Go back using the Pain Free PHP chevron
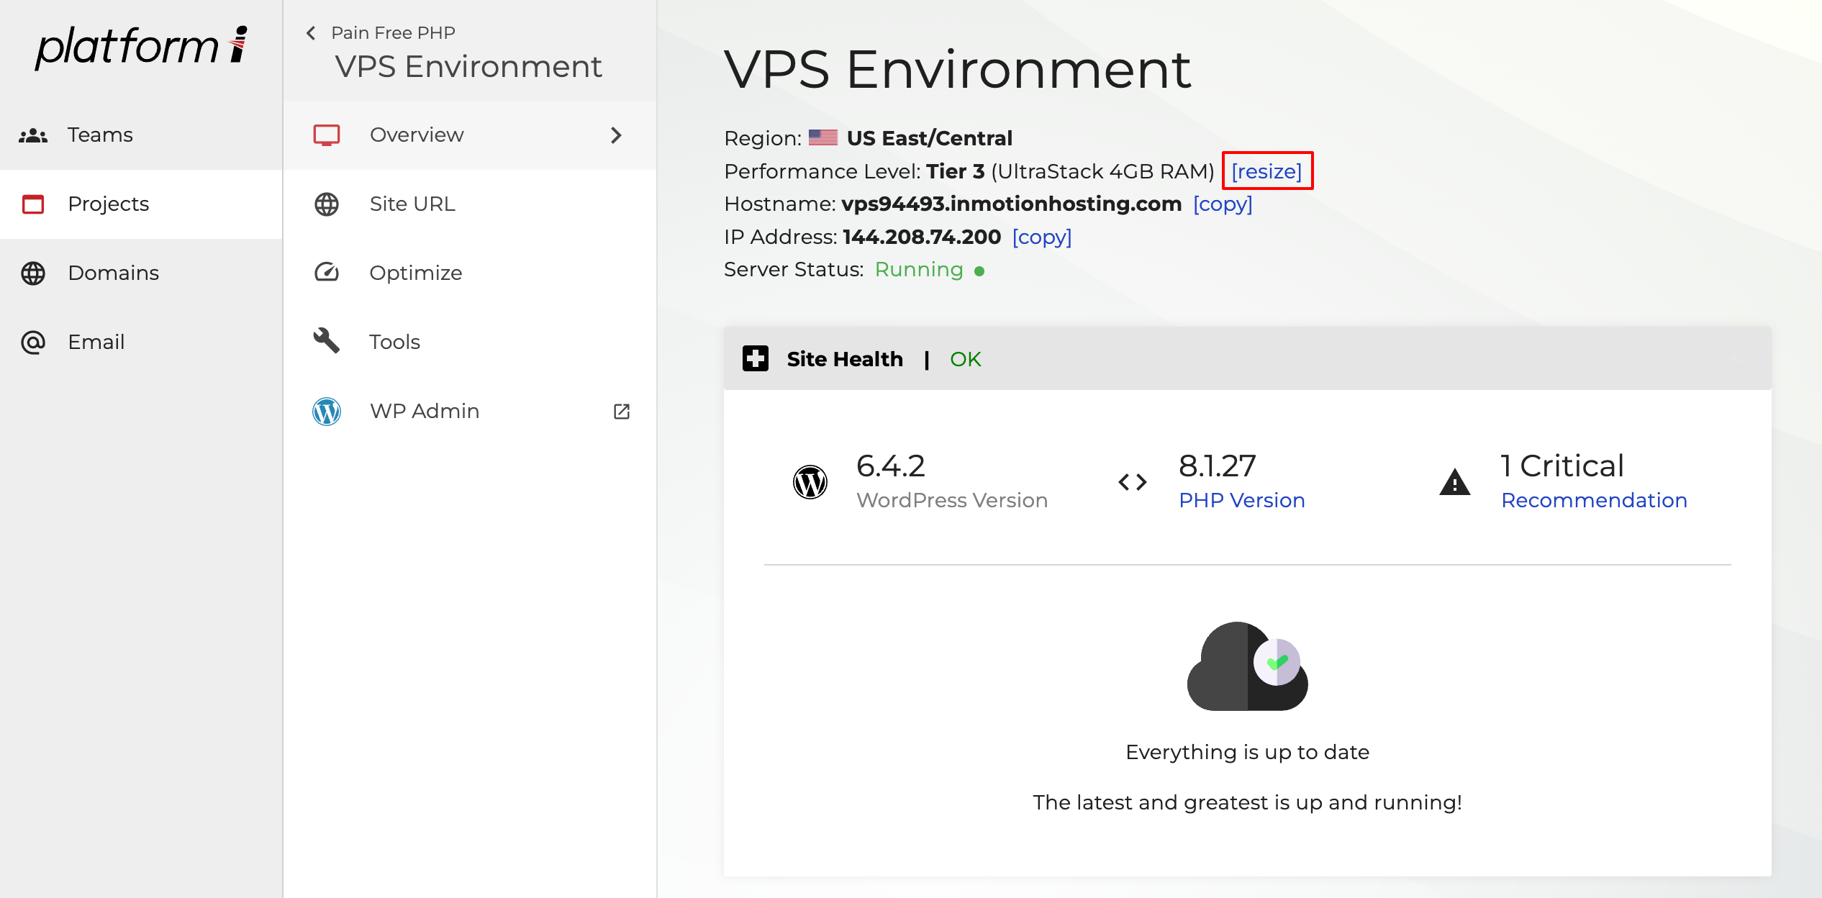The width and height of the screenshot is (1822, 898). tap(311, 33)
